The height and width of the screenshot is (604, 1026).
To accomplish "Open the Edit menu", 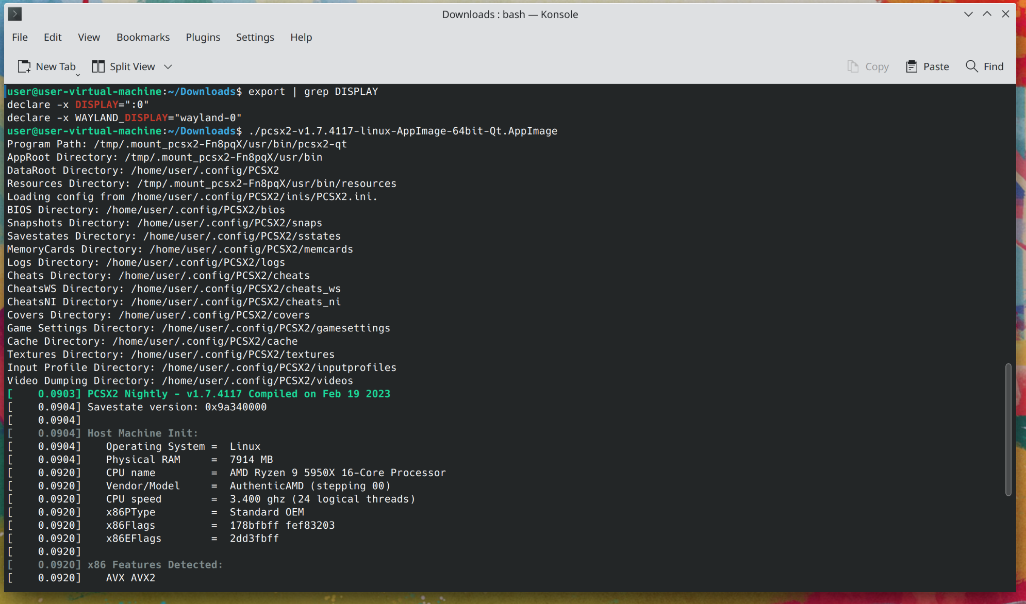I will (52, 37).
